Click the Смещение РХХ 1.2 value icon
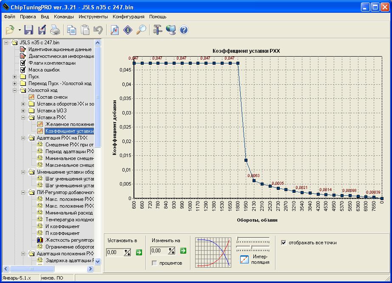The height and width of the screenshot is (283, 392). click(40, 145)
